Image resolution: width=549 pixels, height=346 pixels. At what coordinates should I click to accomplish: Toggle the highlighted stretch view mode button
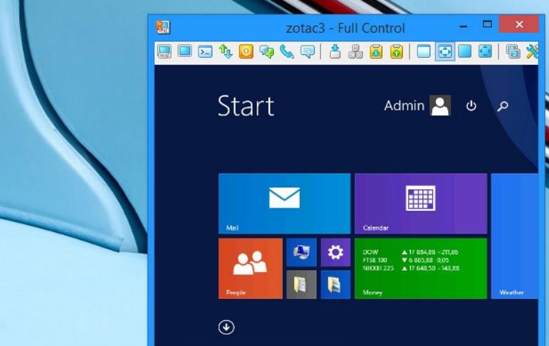pos(444,51)
